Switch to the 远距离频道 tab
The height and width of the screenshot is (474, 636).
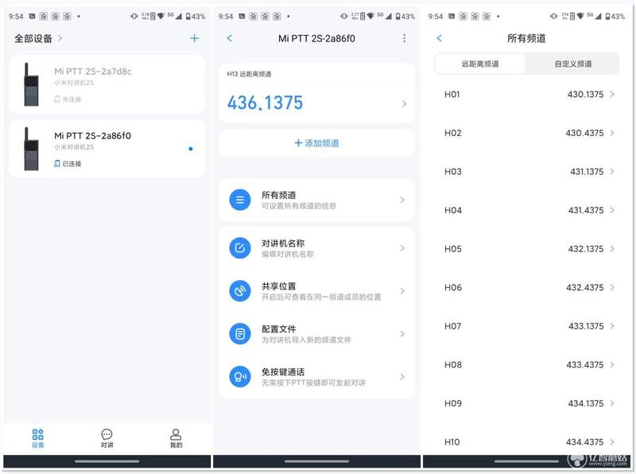click(x=480, y=64)
